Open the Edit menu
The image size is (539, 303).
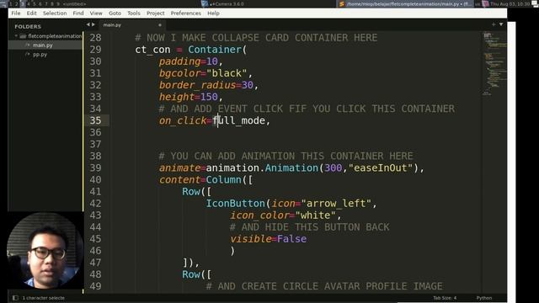tap(32, 13)
